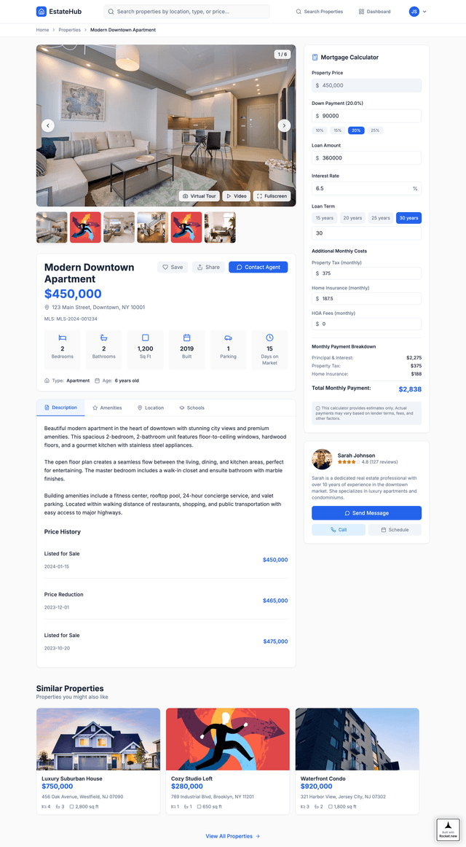Click the Contact Agent button
The image size is (466, 847).
click(258, 267)
